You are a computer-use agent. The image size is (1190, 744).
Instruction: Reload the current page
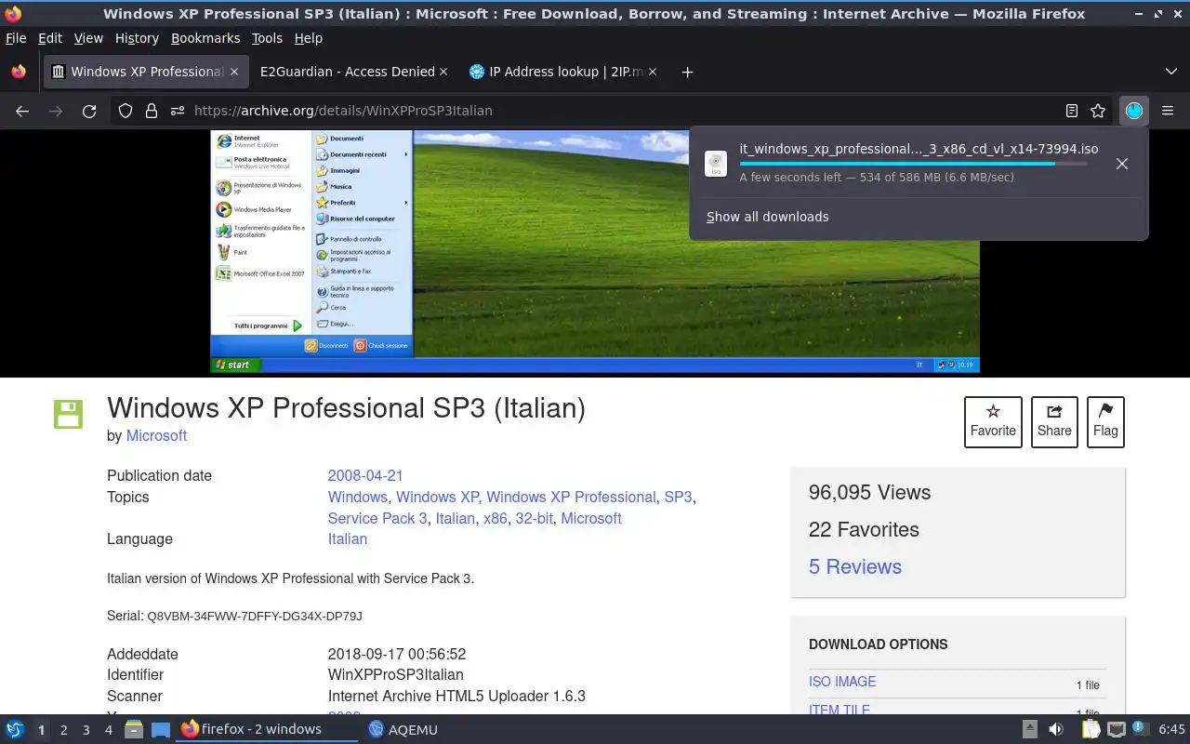[x=89, y=111]
